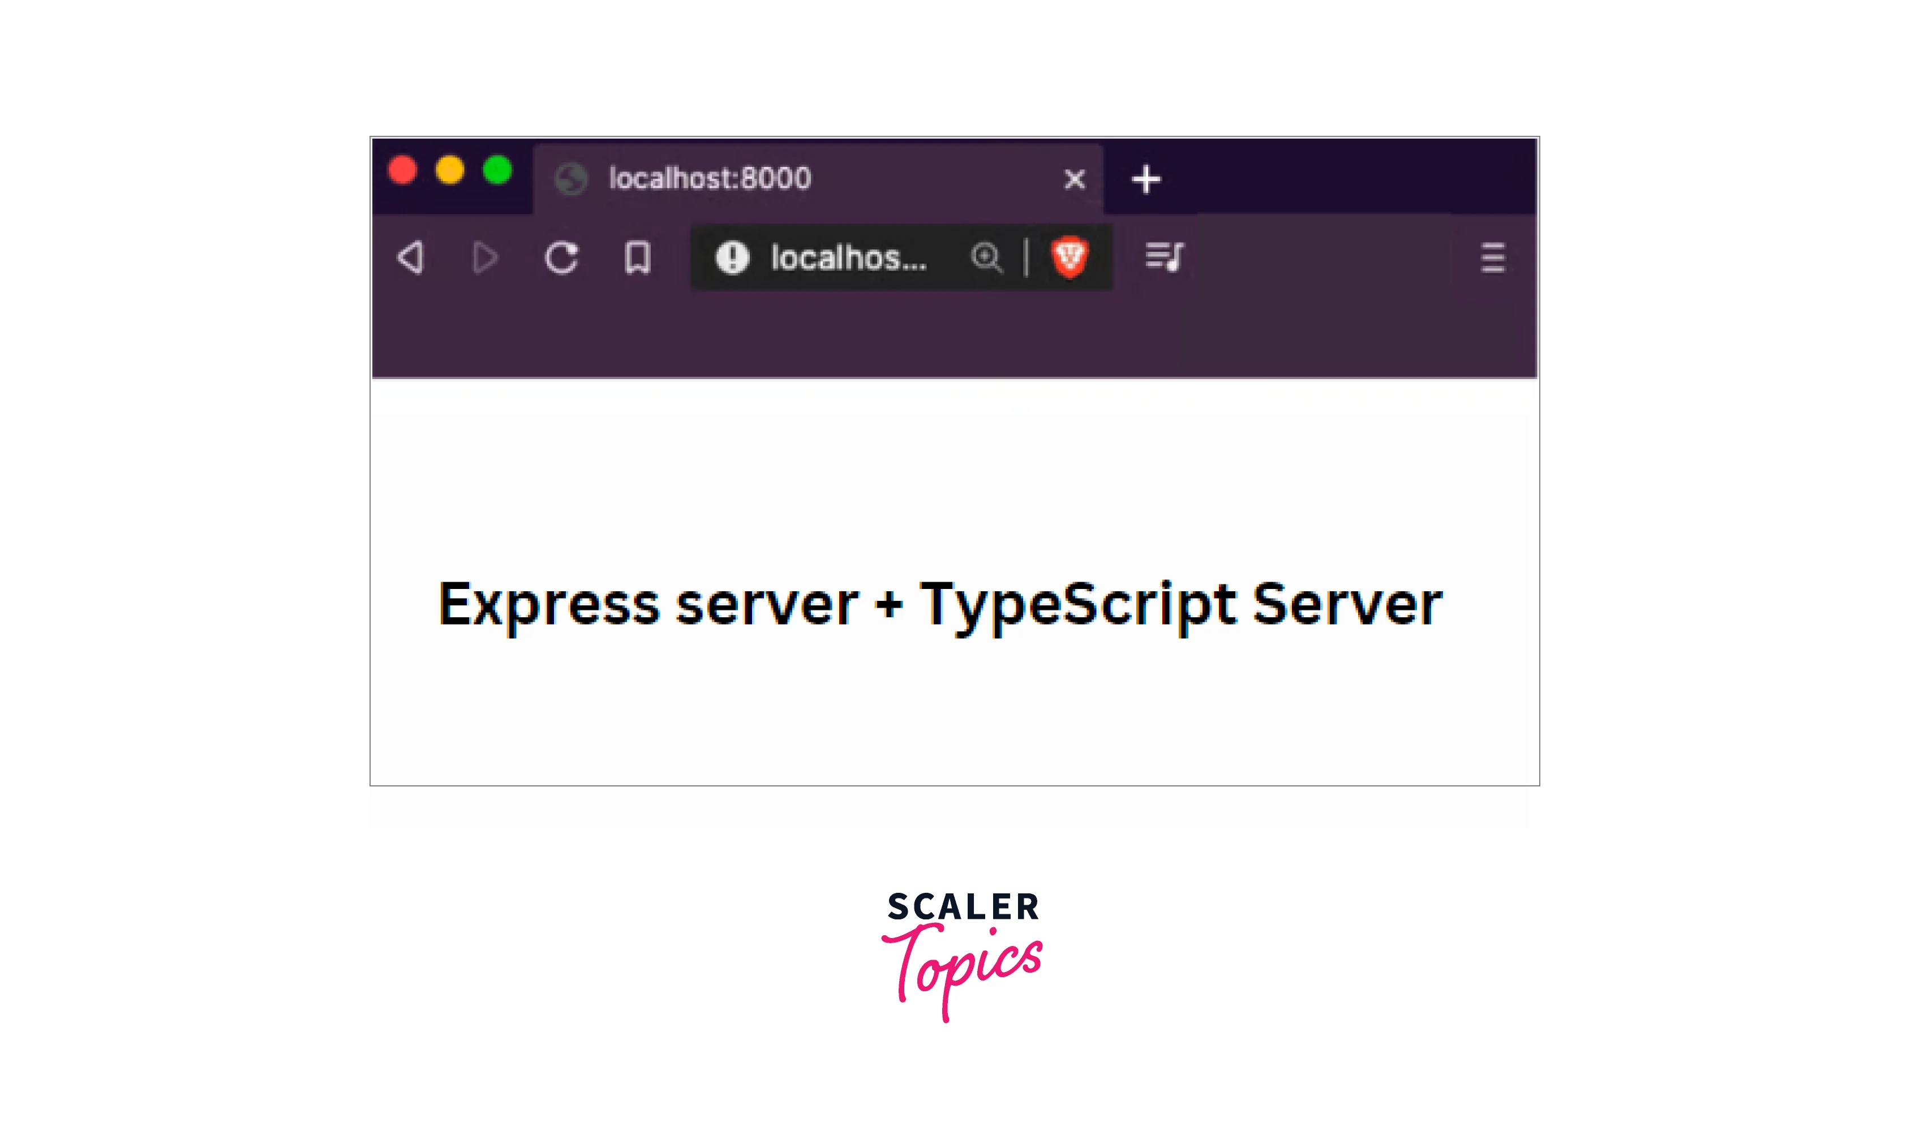Go back using the back arrow
This screenshot has height=1131, width=1924.
[411, 258]
